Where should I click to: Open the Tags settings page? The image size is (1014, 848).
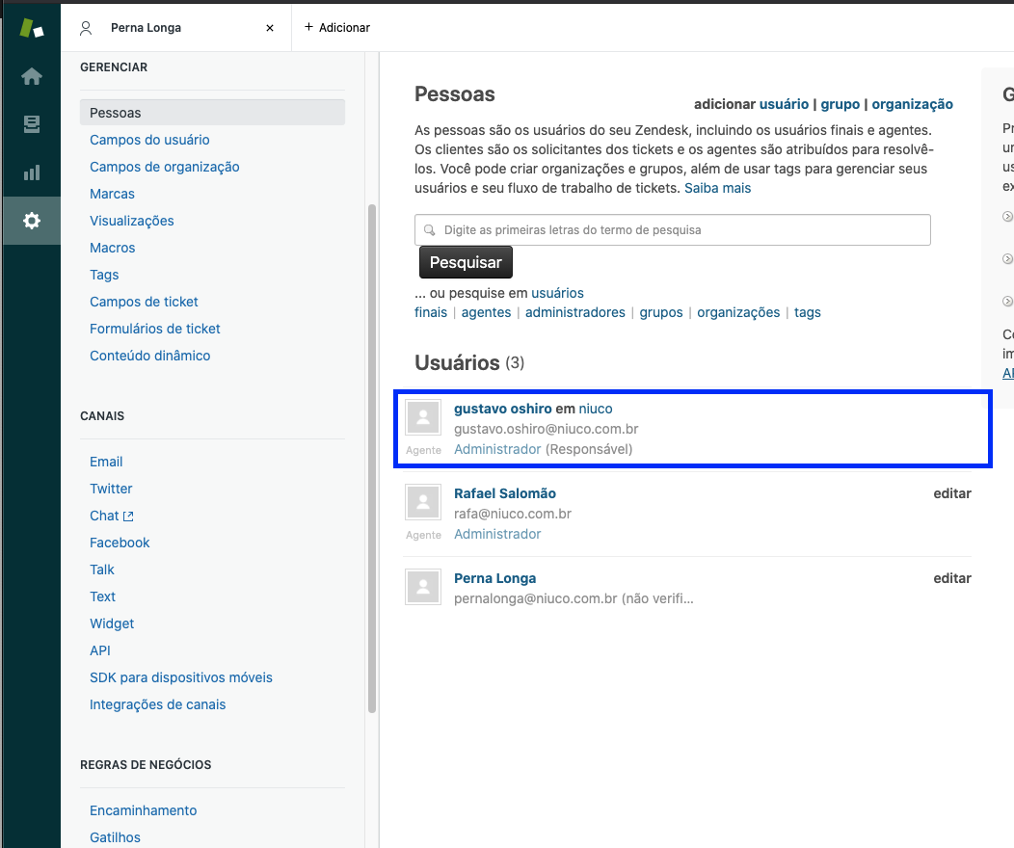104,275
